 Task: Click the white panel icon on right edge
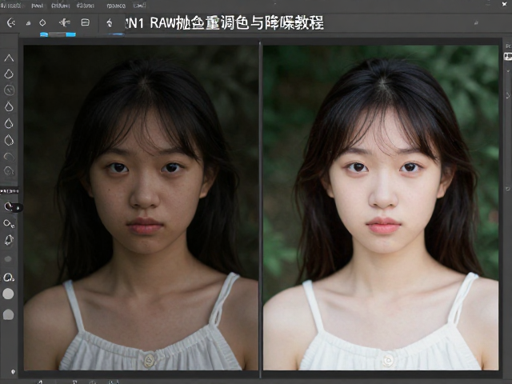tap(508, 57)
